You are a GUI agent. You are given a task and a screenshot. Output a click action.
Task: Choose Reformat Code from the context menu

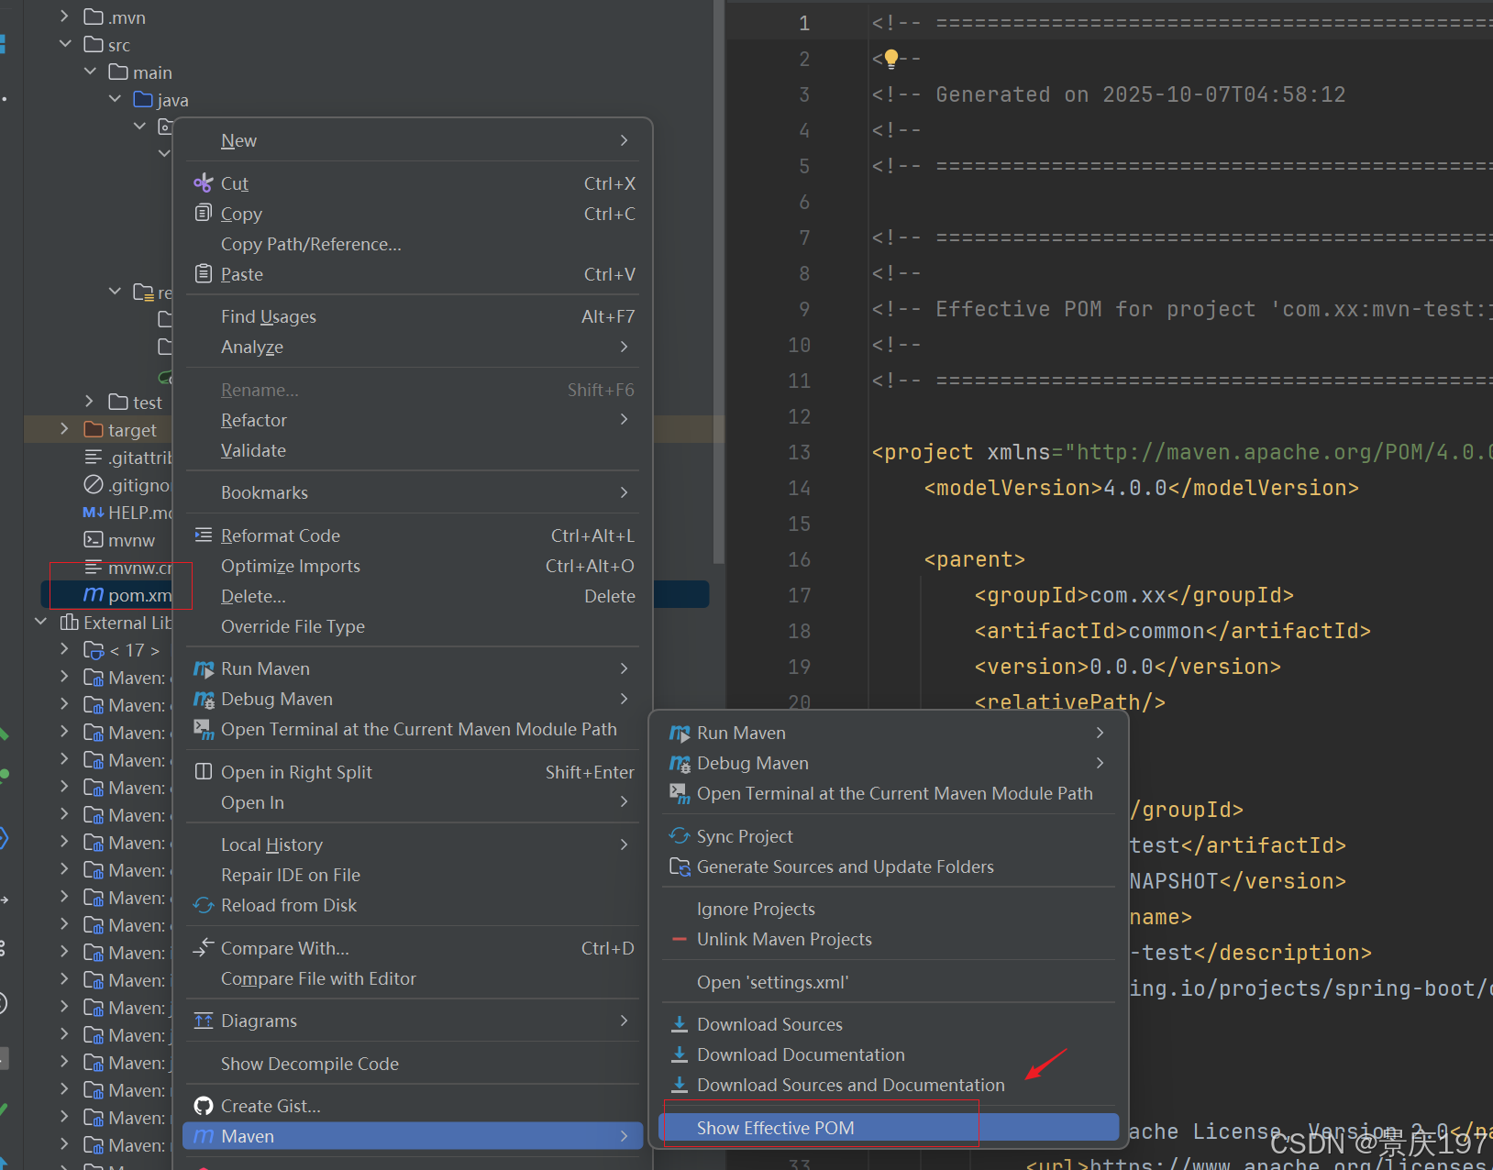click(x=280, y=535)
